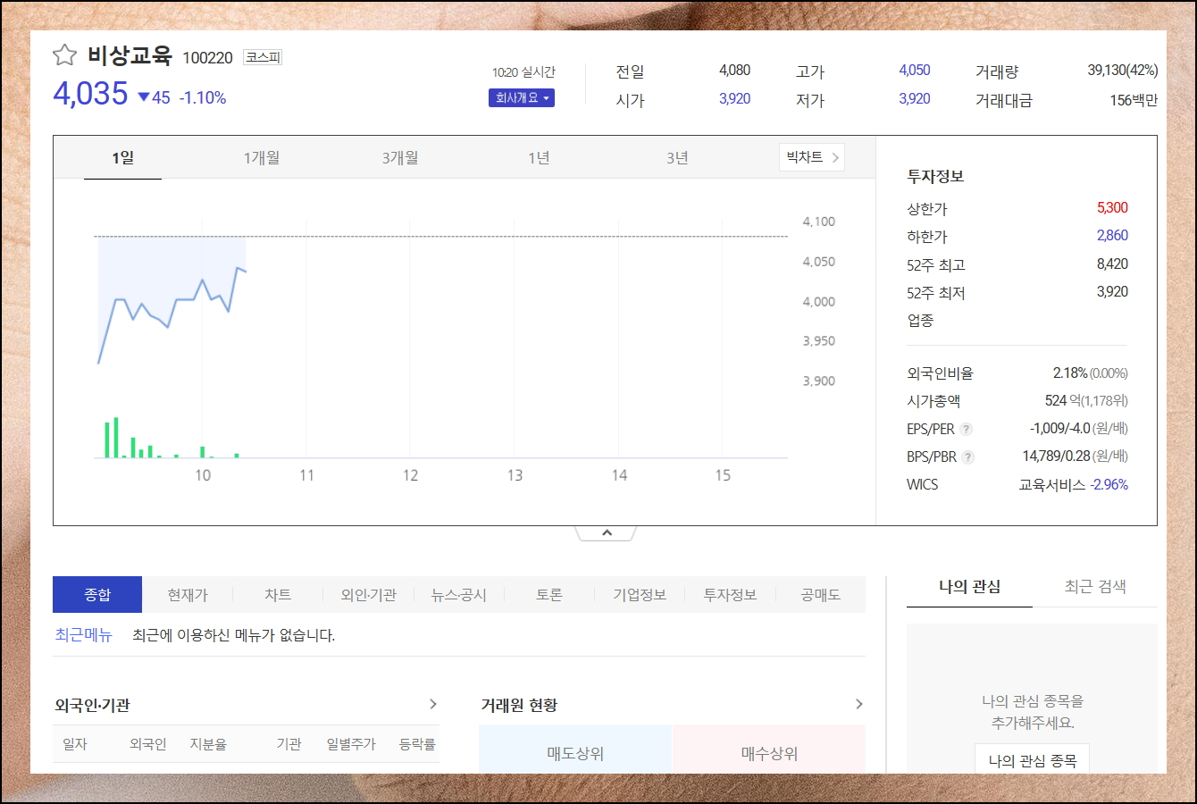Click the 10 o'clock axis label
Image resolution: width=1197 pixels, height=804 pixels.
pyautogui.click(x=203, y=475)
